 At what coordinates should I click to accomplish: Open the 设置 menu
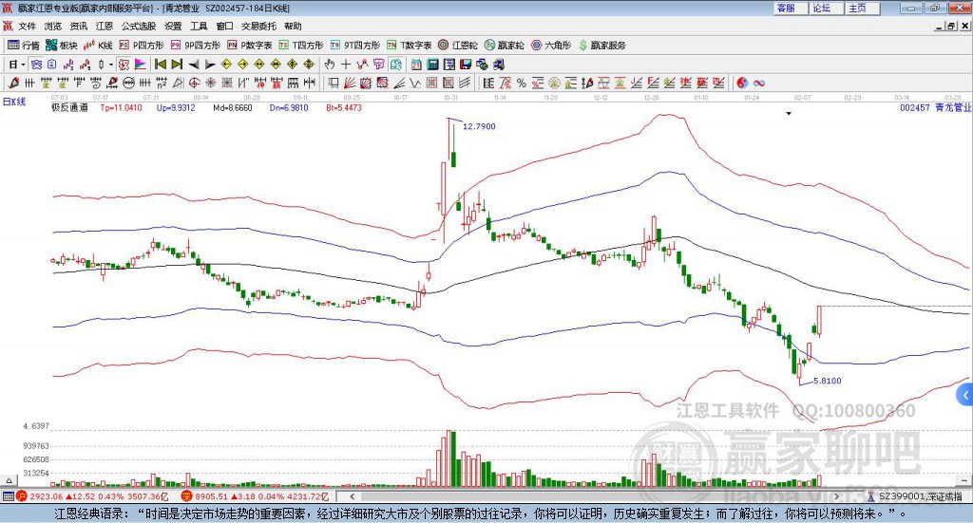point(173,26)
